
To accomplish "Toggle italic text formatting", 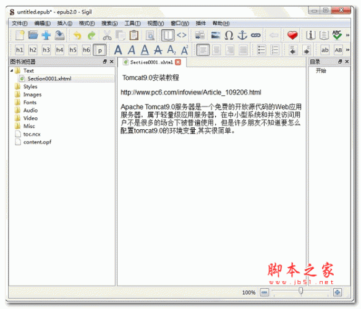I will click(132, 50).
